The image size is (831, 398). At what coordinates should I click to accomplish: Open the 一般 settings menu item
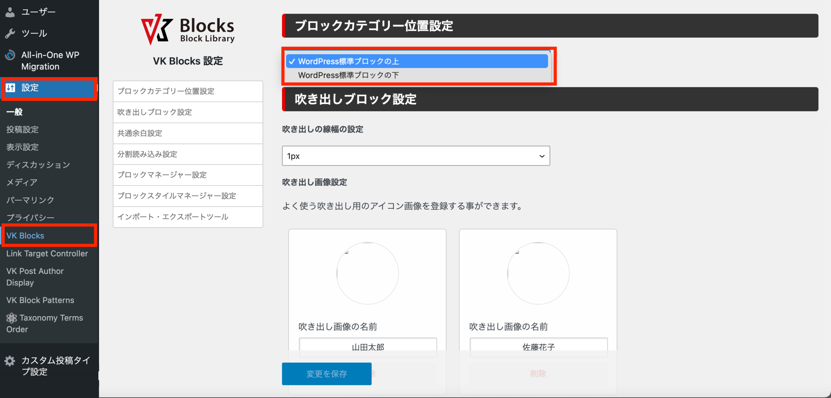pyautogui.click(x=14, y=112)
